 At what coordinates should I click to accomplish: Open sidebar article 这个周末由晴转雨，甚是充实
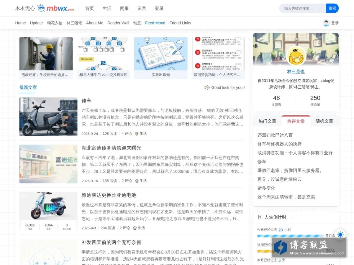[286, 197]
